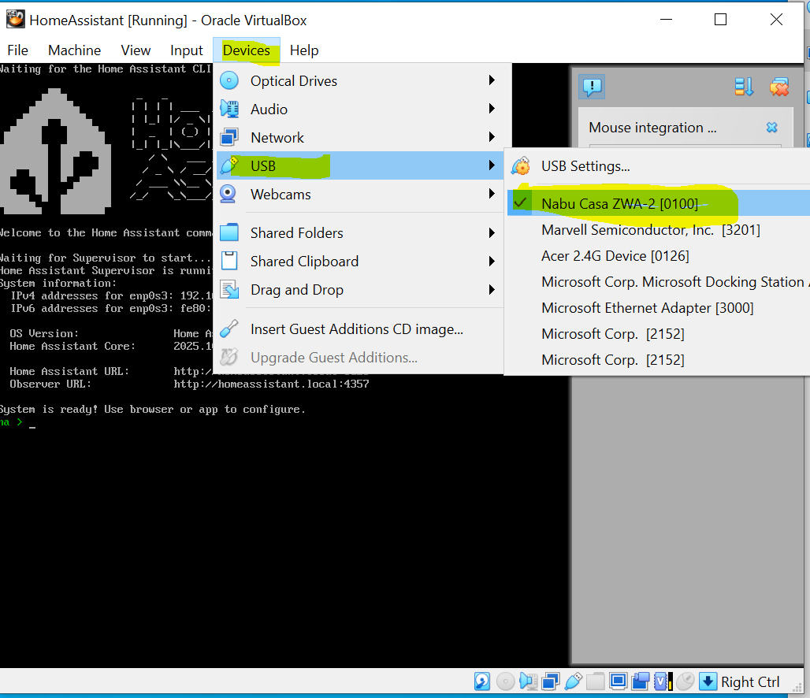Viewport: 810px width, 698px height.
Task: Toggle the notification center speech bubble icon
Action: pyautogui.click(x=591, y=87)
